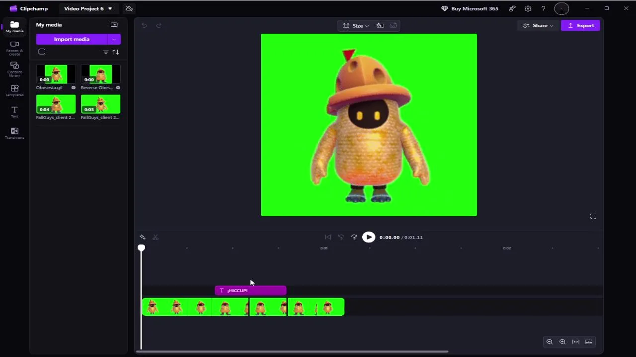Click the 0:02 ruler mark
Image resolution: width=636 pixels, height=357 pixels.
tap(507, 248)
